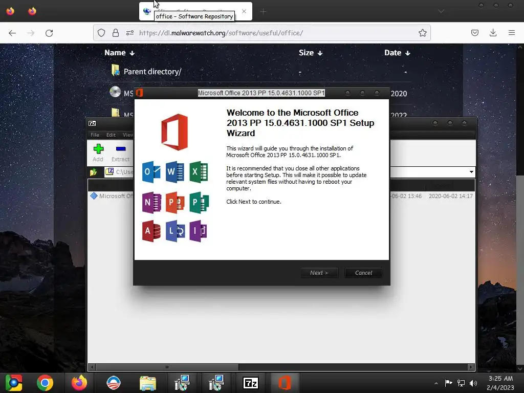524x393 pixels.
Task: Click the Firefox permissions icon in the URL bar
Action: pos(130,33)
